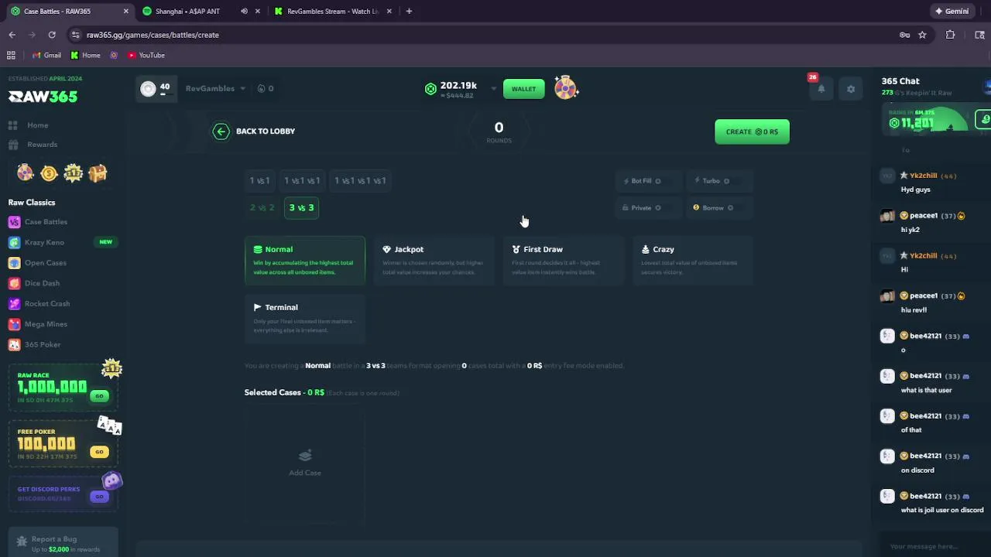Select the Normal battle mode
Viewport: 991px width, 557px height.
coord(305,261)
